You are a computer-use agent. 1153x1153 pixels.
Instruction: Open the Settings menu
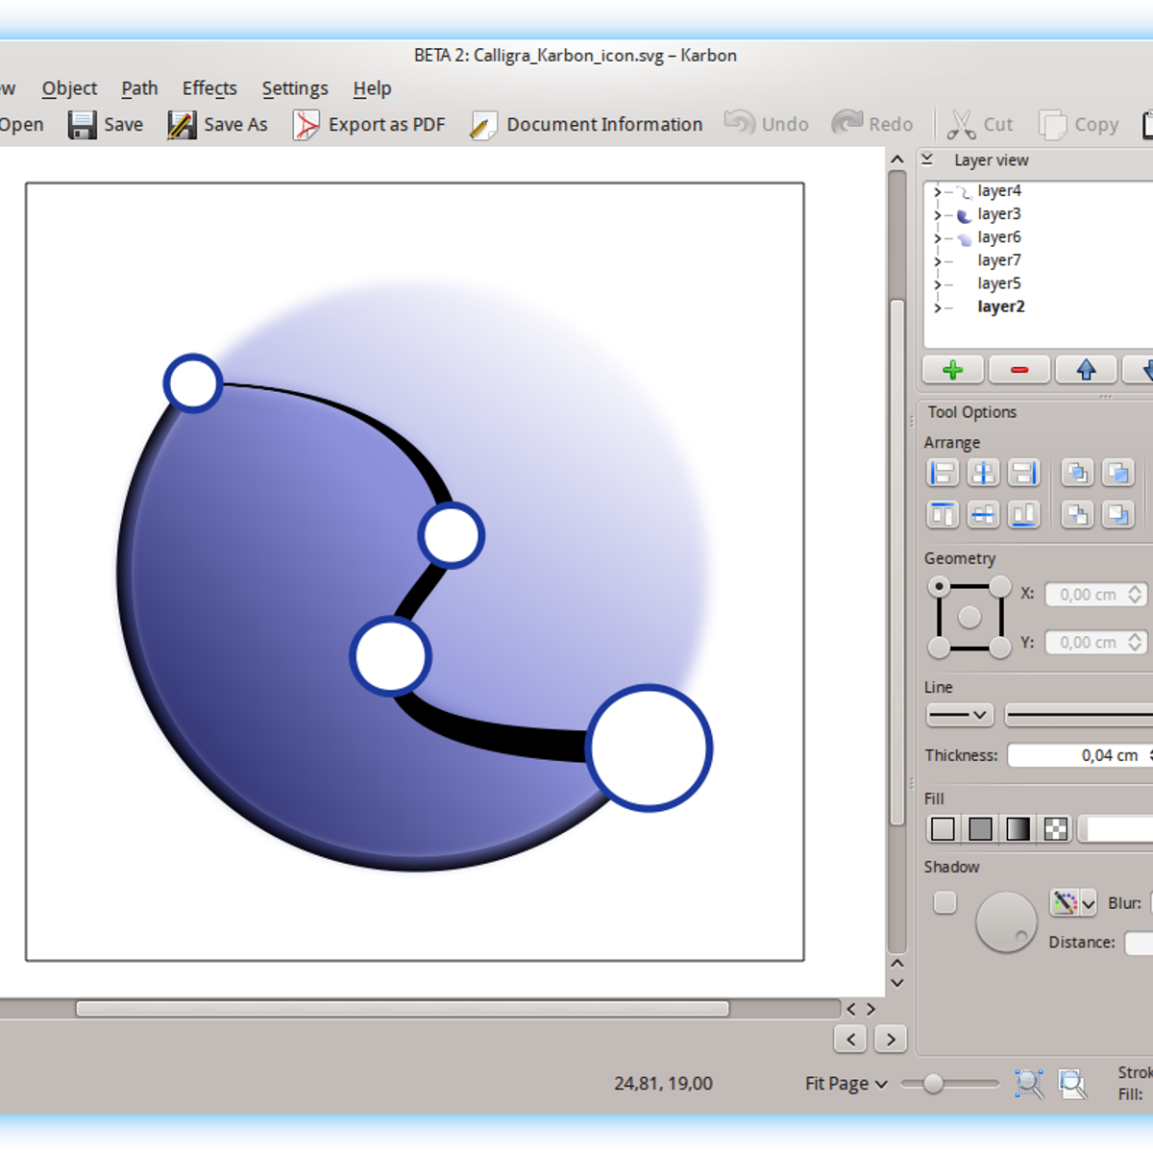tap(295, 88)
